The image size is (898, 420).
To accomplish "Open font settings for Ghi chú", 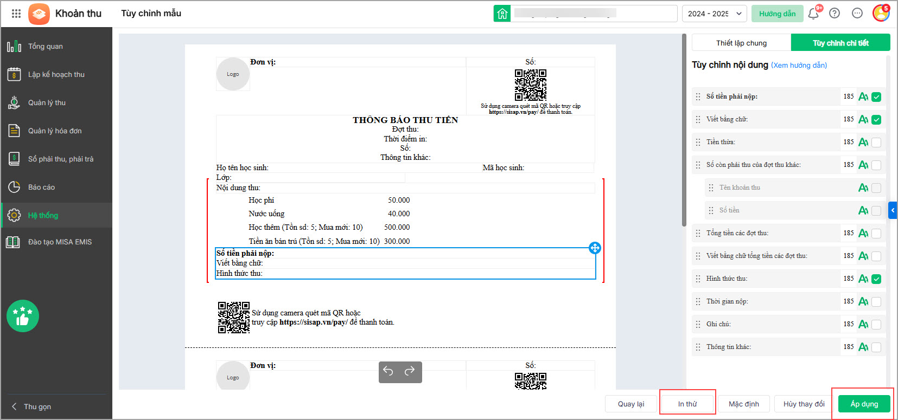I will coord(863,324).
